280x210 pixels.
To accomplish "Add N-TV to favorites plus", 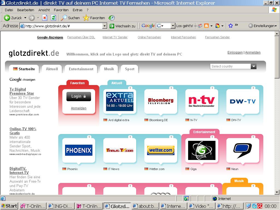I will point(212,88).
